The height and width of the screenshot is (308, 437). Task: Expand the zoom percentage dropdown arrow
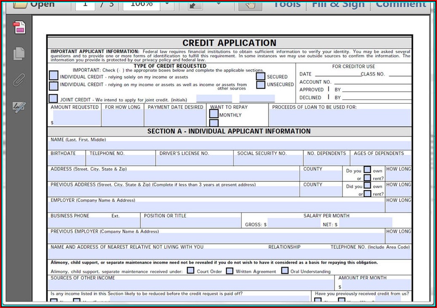[167, 4]
